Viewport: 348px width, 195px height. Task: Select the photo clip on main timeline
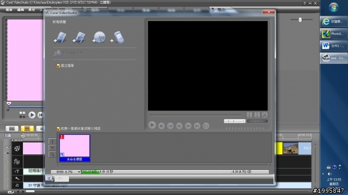click(x=290, y=148)
